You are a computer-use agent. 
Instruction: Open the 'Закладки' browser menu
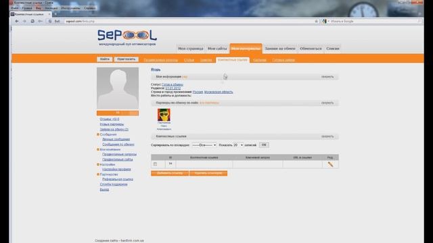click(x=51, y=8)
